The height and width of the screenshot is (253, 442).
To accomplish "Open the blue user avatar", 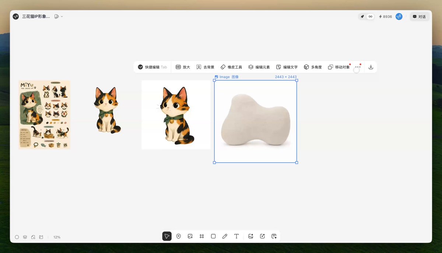I will click(x=399, y=17).
